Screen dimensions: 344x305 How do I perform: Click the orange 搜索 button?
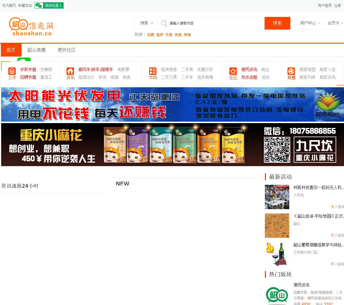click(277, 23)
